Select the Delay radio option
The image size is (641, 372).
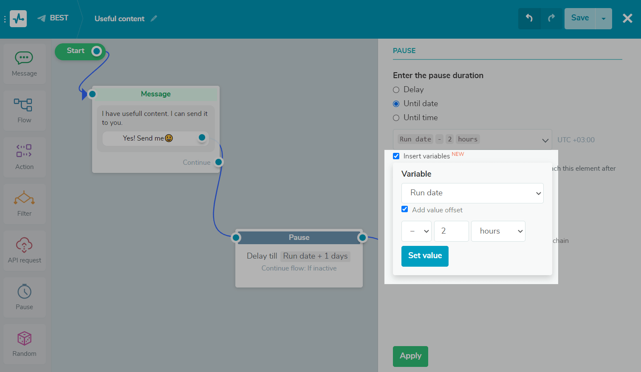[396, 90]
